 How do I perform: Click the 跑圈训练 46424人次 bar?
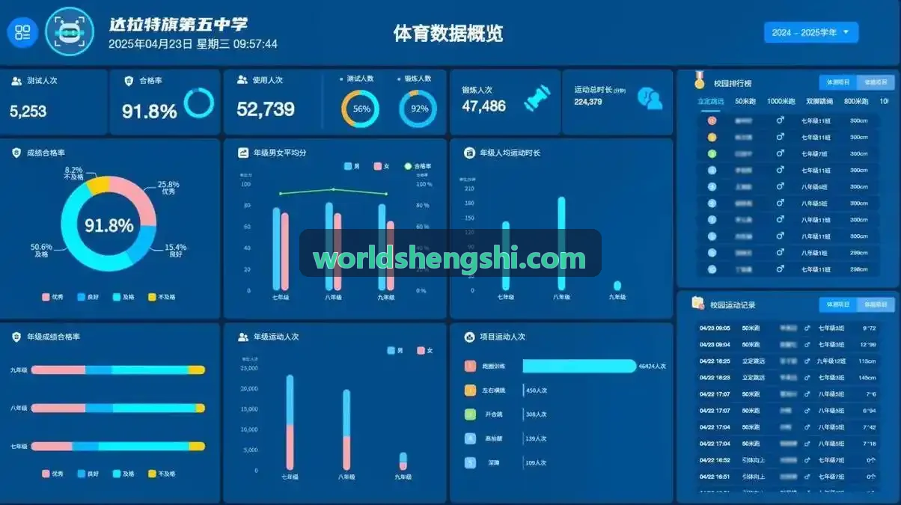(x=578, y=366)
